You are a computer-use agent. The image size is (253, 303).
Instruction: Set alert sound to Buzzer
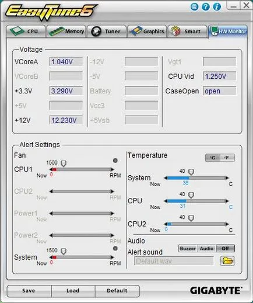click(188, 249)
